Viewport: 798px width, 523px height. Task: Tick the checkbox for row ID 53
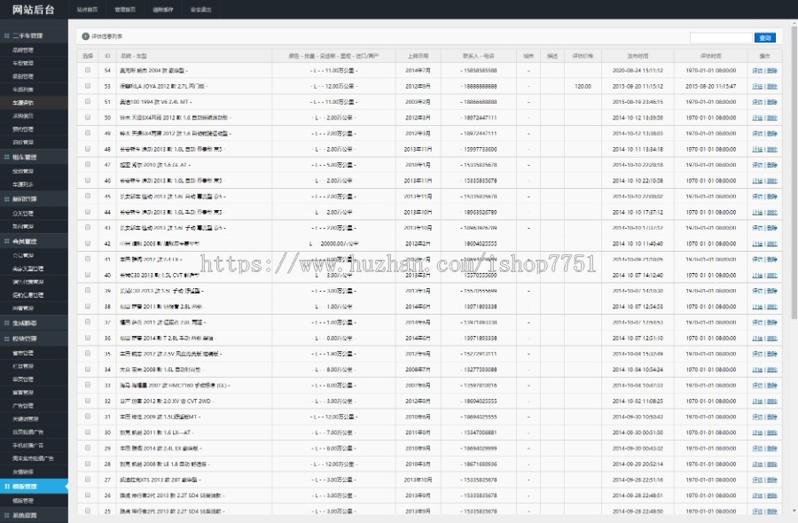pyautogui.click(x=88, y=86)
